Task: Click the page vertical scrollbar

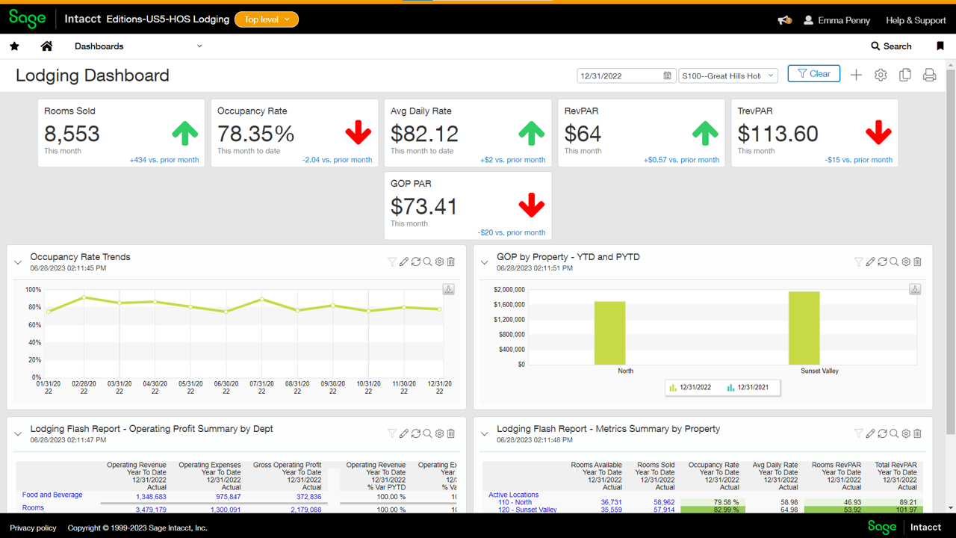Action: coord(950,250)
